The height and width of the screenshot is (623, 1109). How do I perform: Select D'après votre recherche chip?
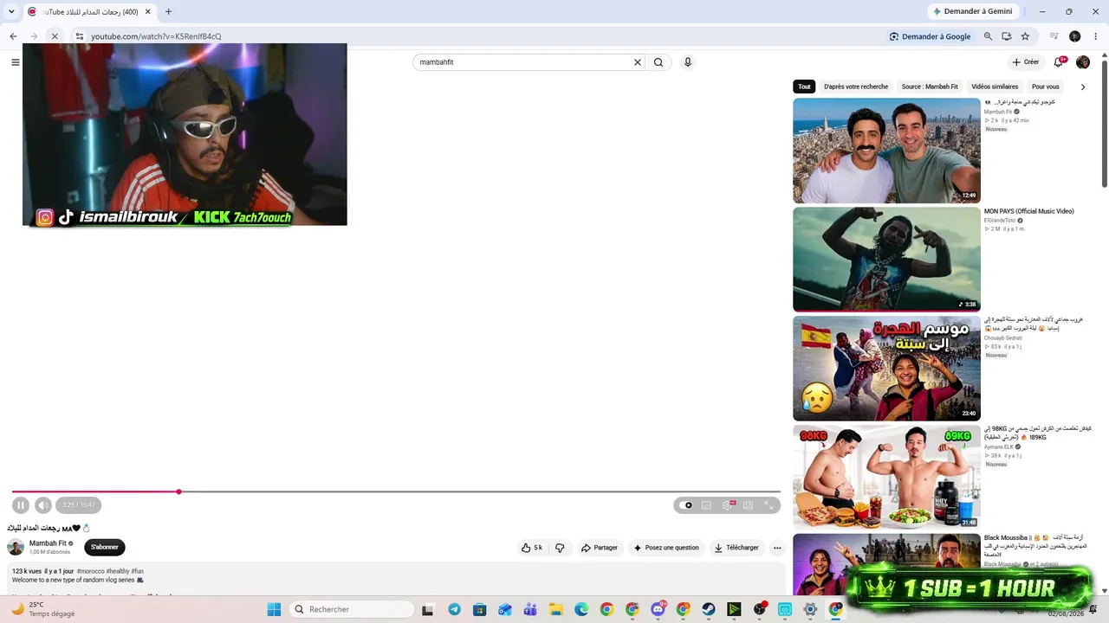pos(856,87)
